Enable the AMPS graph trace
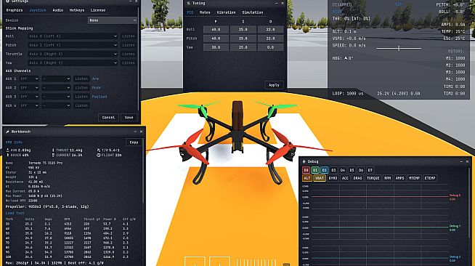The image size is (475, 266). click(400, 179)
